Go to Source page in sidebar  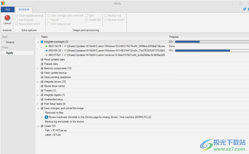(10, 42)
